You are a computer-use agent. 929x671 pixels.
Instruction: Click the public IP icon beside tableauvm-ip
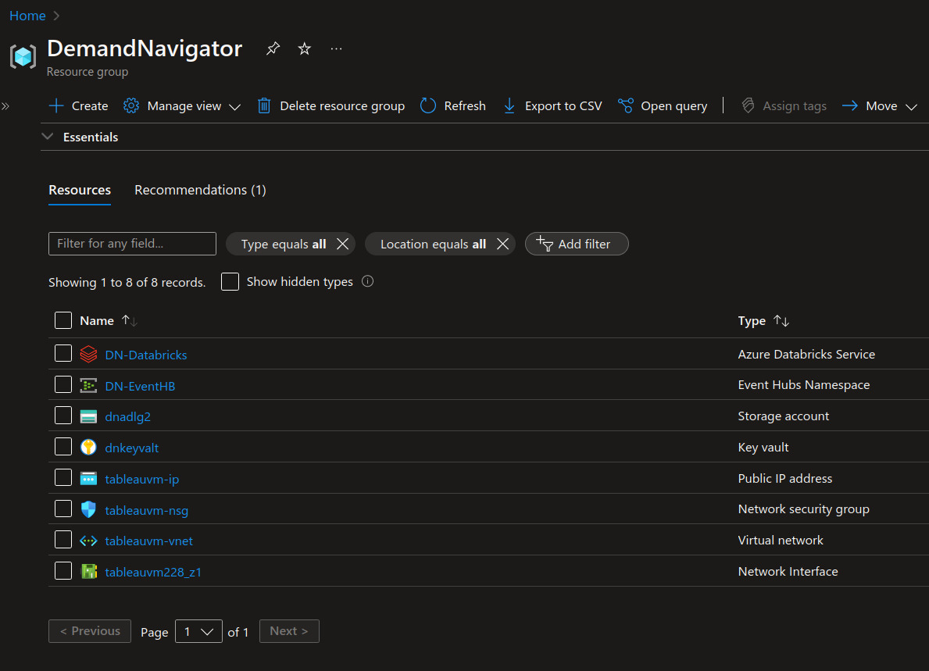[88, 479]
